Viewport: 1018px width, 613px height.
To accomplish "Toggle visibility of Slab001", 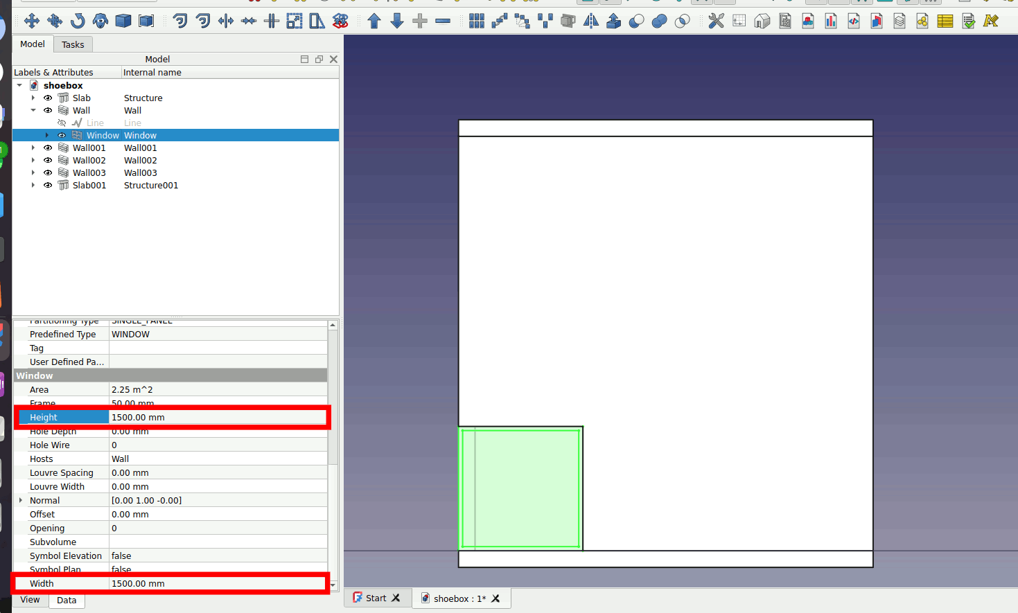I will 48,186.
